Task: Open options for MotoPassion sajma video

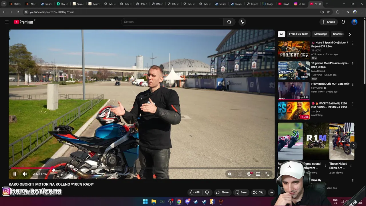Action: coord(353,64)
